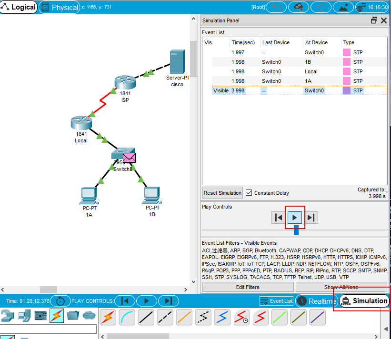Click the Reset Simulation button
This screenshot has height=339, width=391.
tap(222, 193)
